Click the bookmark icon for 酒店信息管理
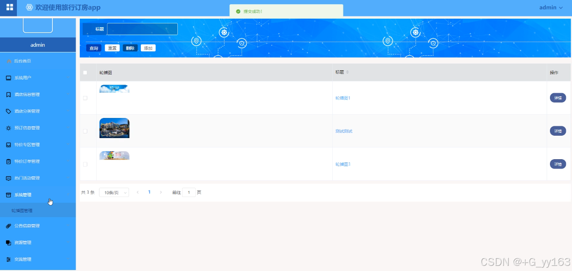The image size is (572, 271). (8, 95)
